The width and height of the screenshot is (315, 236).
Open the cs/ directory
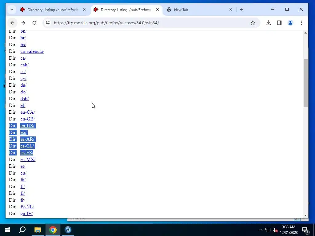point(23,72)
